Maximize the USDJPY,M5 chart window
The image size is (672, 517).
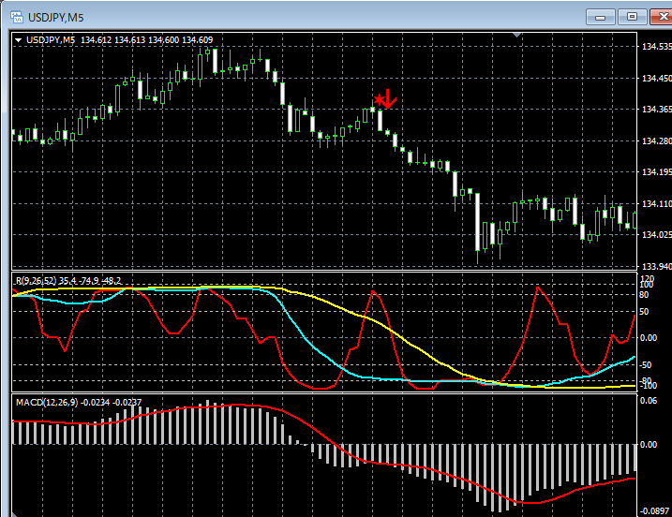click(632, 17)
